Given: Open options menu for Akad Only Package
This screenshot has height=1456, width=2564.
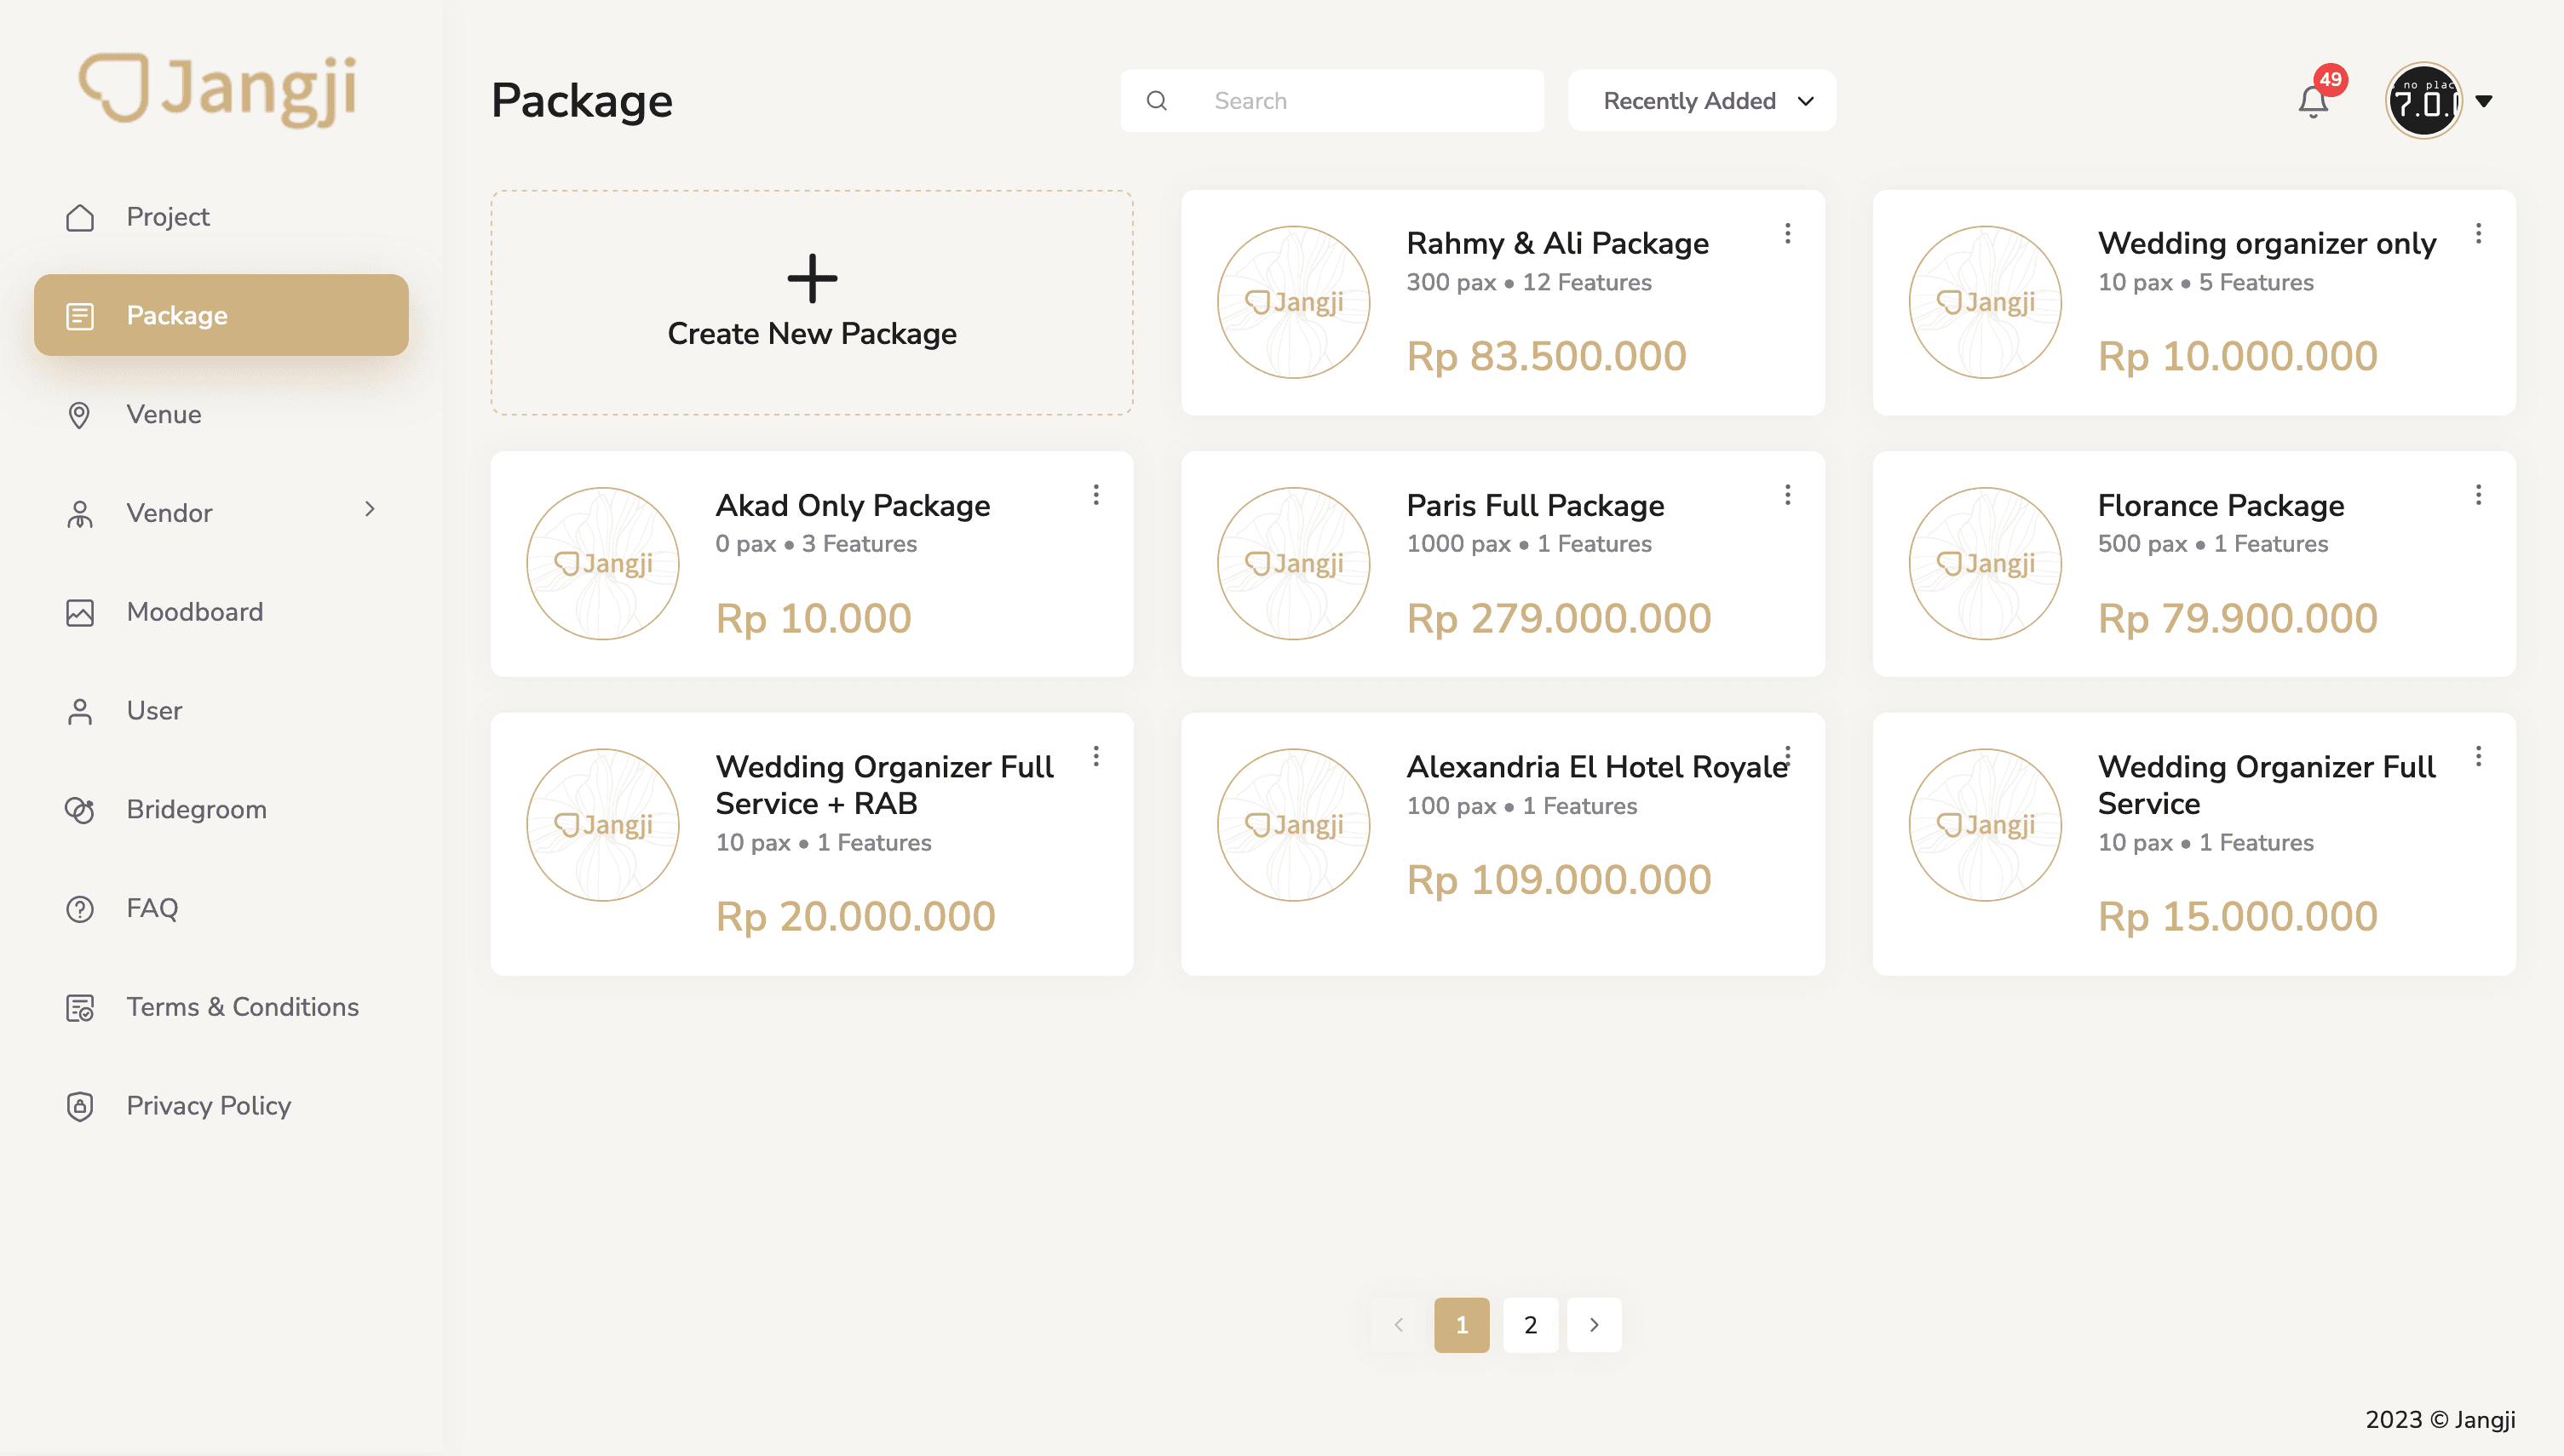Looking at the screenshot, I should 1096,495.
